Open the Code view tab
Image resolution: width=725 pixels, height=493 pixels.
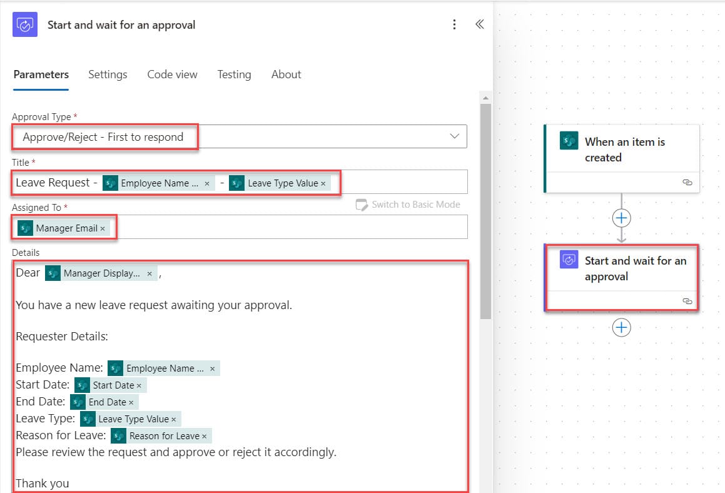tap(172, 74)
